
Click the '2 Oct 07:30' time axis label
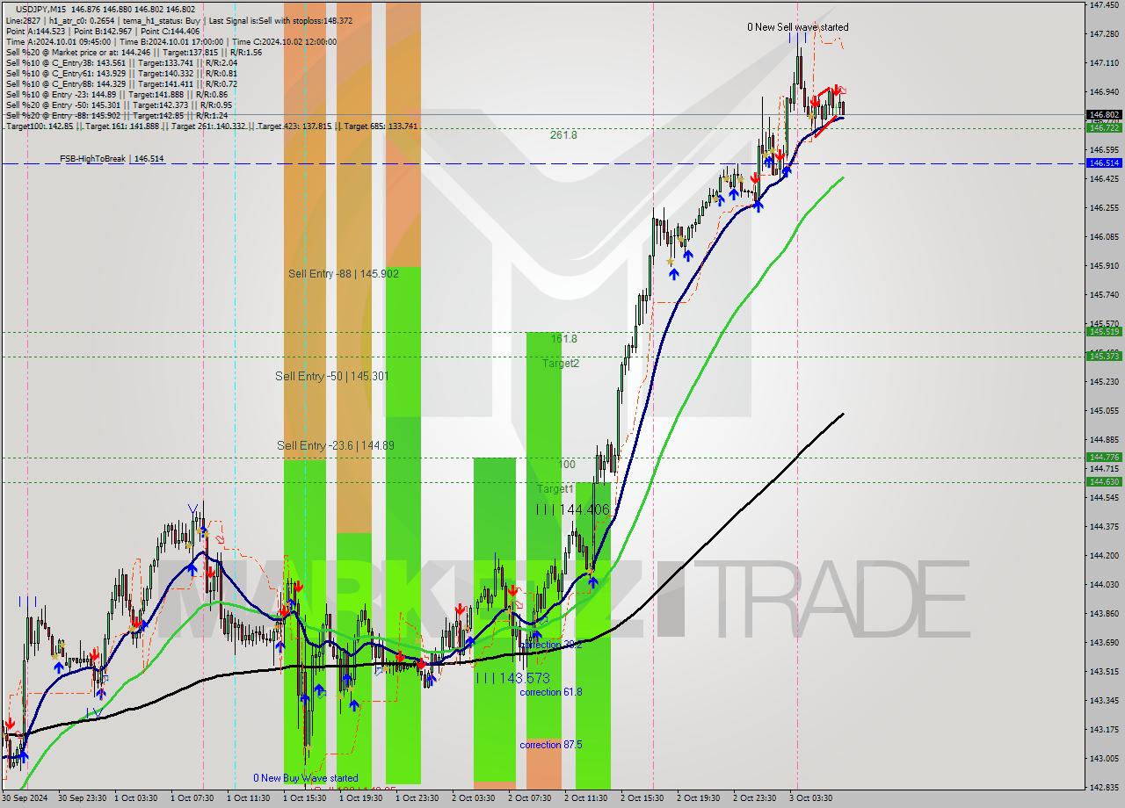[529, 798]
